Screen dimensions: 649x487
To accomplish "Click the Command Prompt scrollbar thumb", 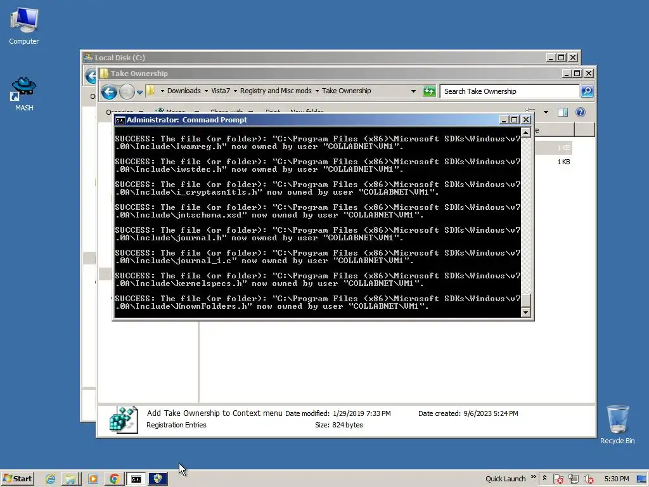I will tap(525, 301).
